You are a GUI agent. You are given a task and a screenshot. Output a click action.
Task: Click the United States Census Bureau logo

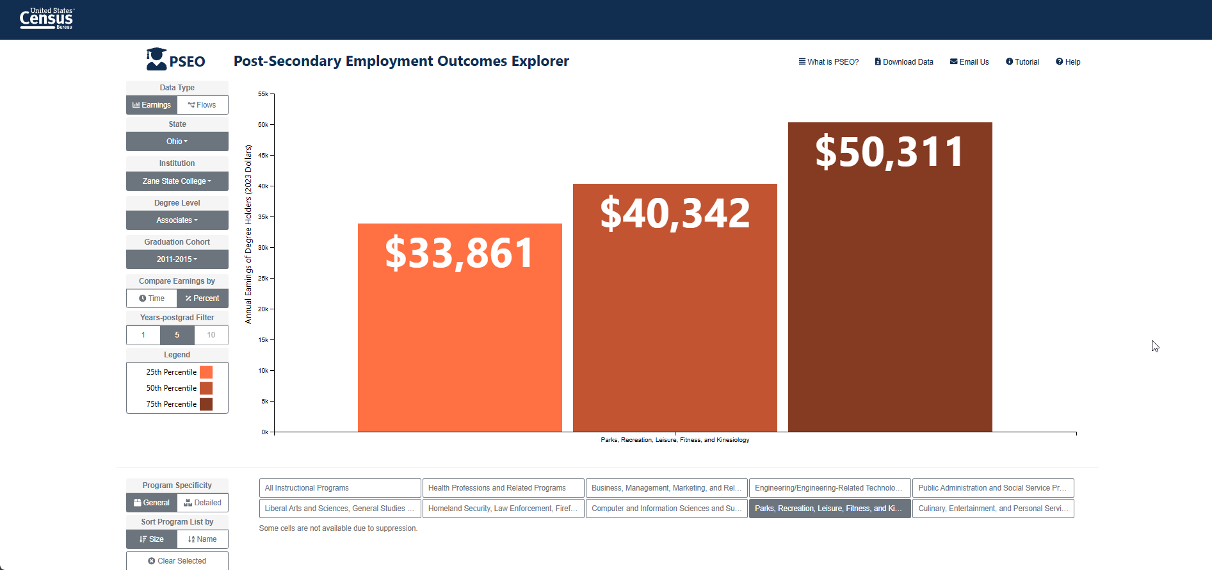click(x=47, y=19)
